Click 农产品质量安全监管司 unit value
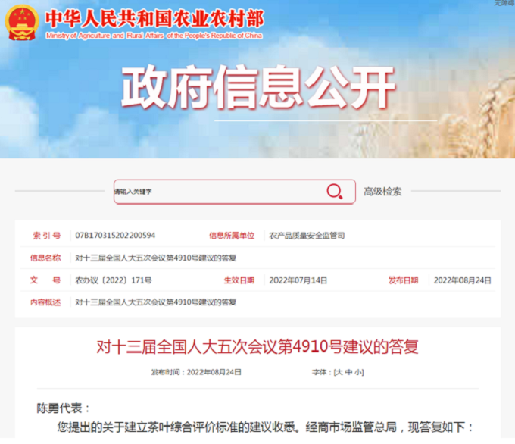This screenshot has width=515, height=444. click(x=307, y=236)
